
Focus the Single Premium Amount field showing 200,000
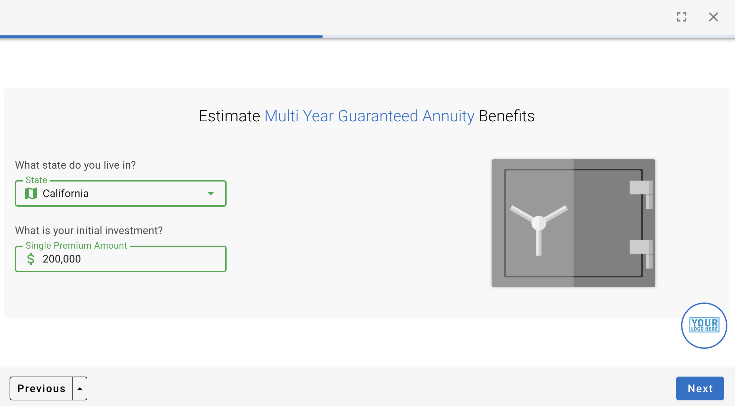[x=132, y=259]
